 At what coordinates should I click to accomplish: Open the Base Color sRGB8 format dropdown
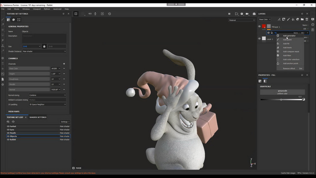coord(56,69)
